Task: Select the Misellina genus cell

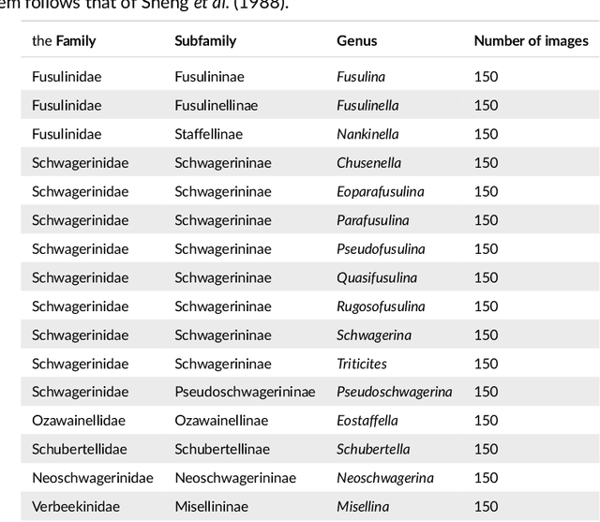Action: 363,506
